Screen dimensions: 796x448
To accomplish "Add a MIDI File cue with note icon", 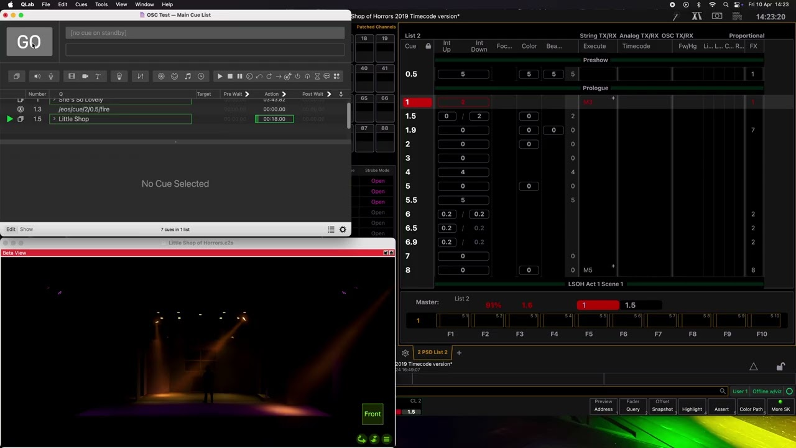I will [x=188, y=77].
